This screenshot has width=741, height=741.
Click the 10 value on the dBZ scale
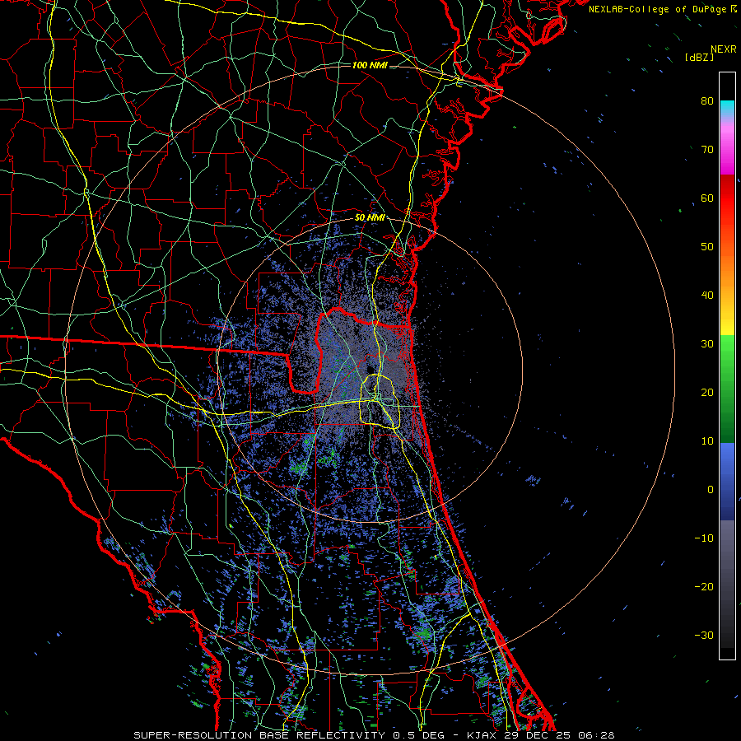[x=707, y=441]
